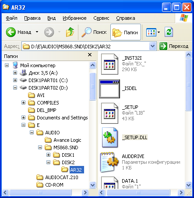
Task: Select the DEL_BMP folder
Action: tap(32, 110)
